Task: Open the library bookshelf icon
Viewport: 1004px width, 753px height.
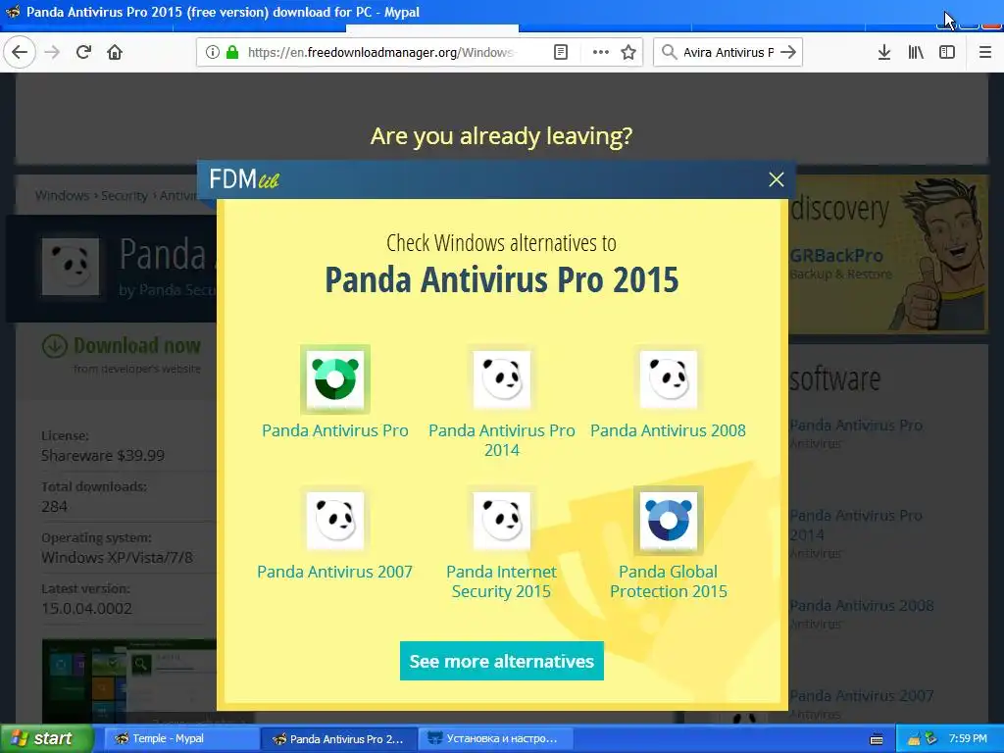Action: 916,52
